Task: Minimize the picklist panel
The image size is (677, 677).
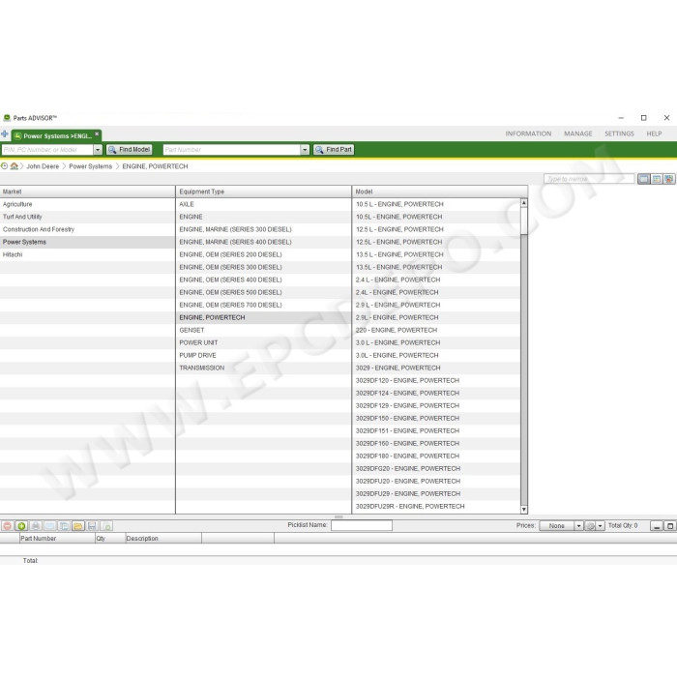Action: pyautogui.click(x=657, y=526)
